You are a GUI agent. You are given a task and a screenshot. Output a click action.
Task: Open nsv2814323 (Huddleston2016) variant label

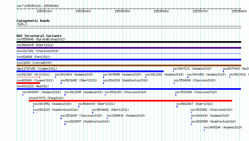56,110
